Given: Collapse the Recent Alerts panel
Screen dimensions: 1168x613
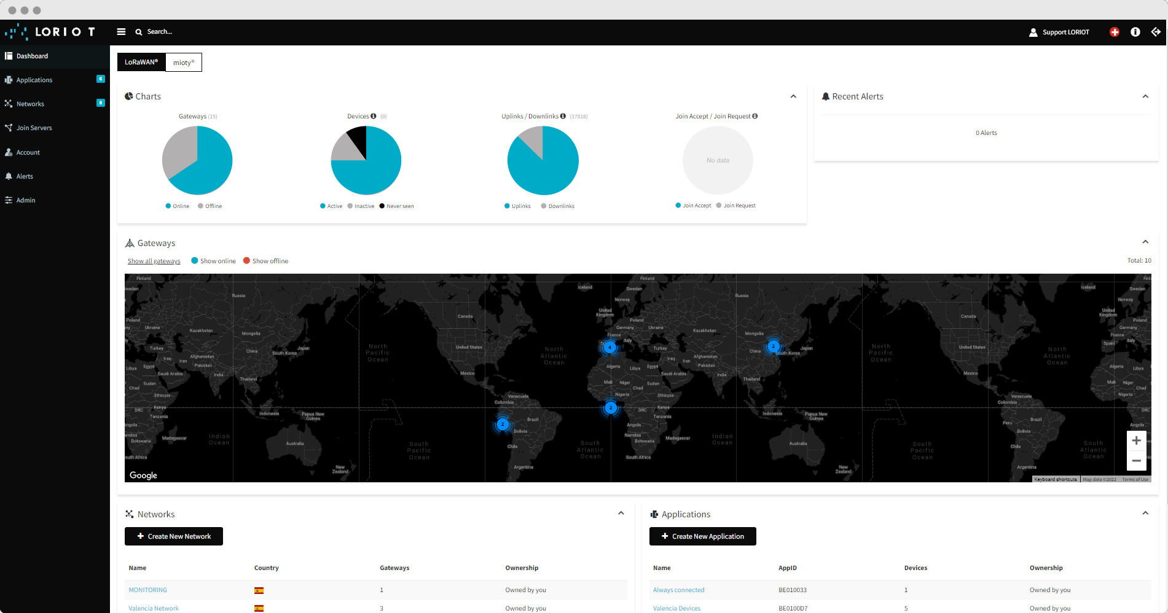Looking at the screenshot, I should point(1145,96).
